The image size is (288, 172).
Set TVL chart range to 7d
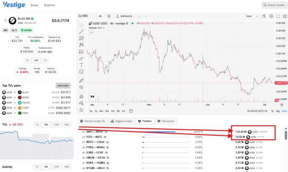pos(37,125)
